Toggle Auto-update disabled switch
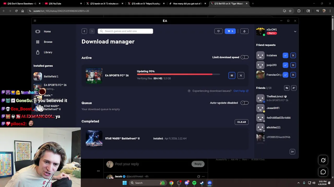This screenshot has width=334, height=187. [x=244, y=103]
